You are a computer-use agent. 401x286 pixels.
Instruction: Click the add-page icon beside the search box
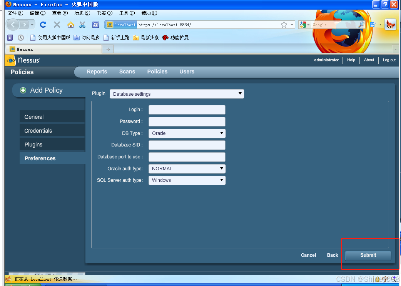coord(373,25)
